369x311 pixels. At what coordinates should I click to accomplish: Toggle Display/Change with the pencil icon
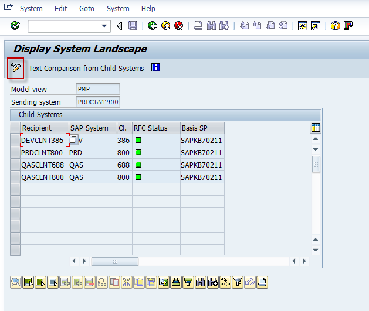coord(15,68)
